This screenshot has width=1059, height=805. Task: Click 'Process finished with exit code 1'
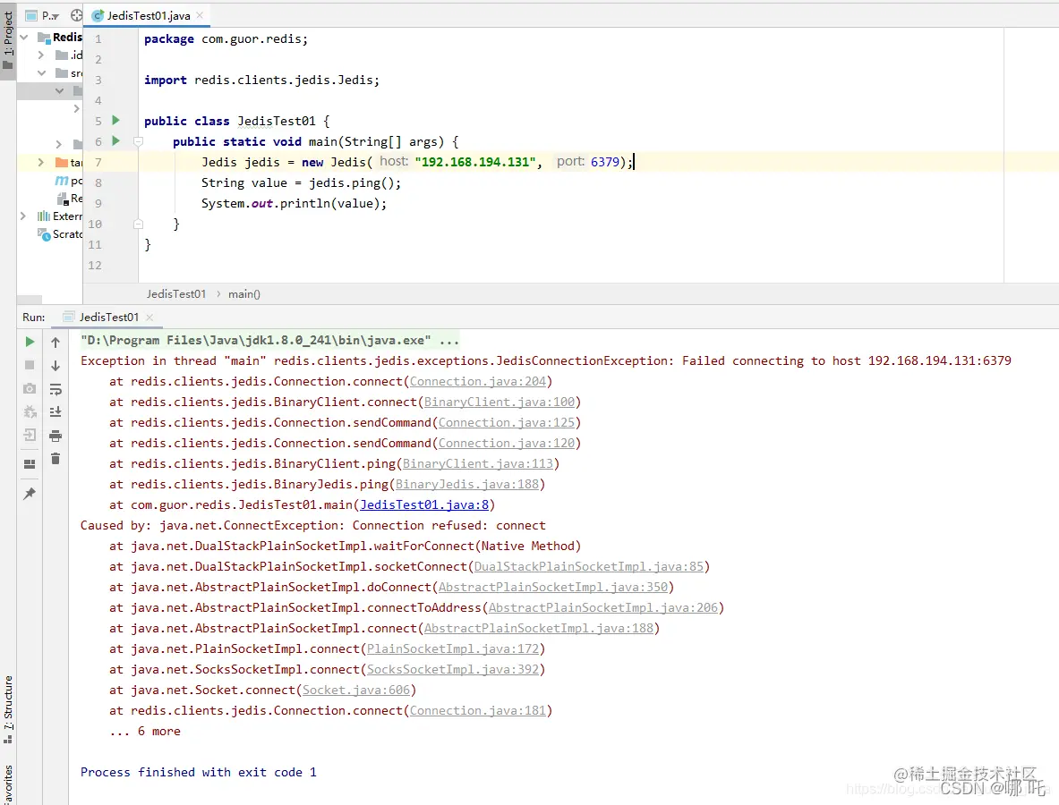click(198, 773)
